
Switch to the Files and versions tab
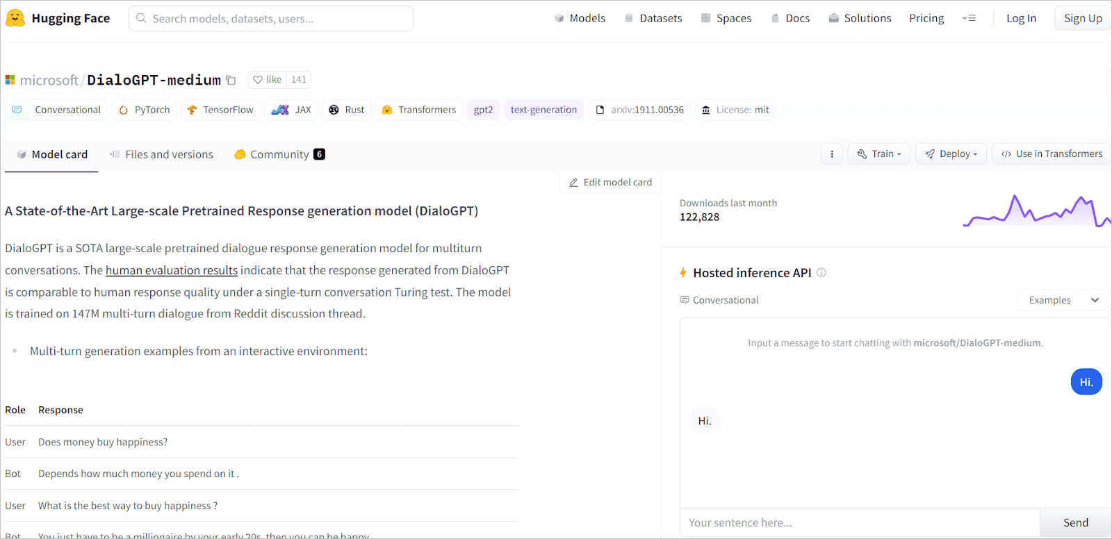click(x=161, y=154)
